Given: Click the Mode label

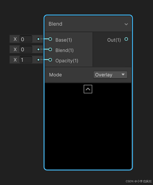Looking at the screenshot, I should click(55, 75).
